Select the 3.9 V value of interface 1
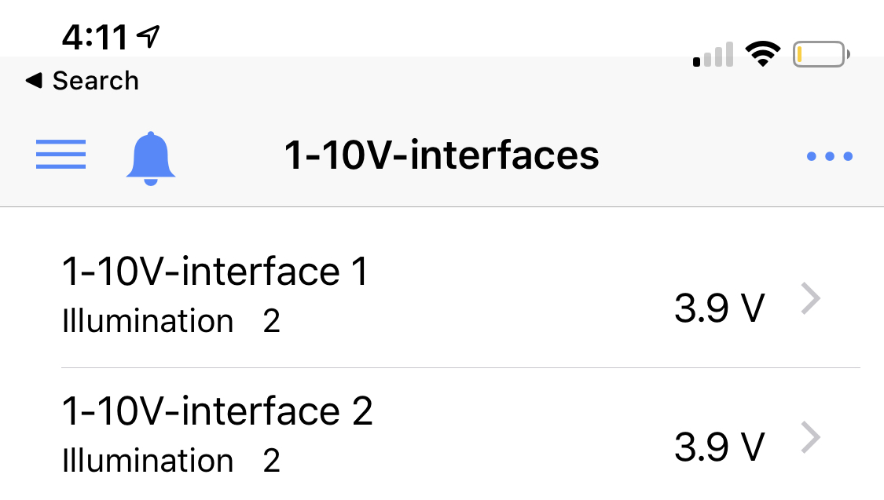Viewport: 884px width, 500px height. coord(719,308)
